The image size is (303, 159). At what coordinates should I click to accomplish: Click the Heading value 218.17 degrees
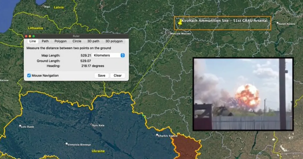click(x=92, y=66)
